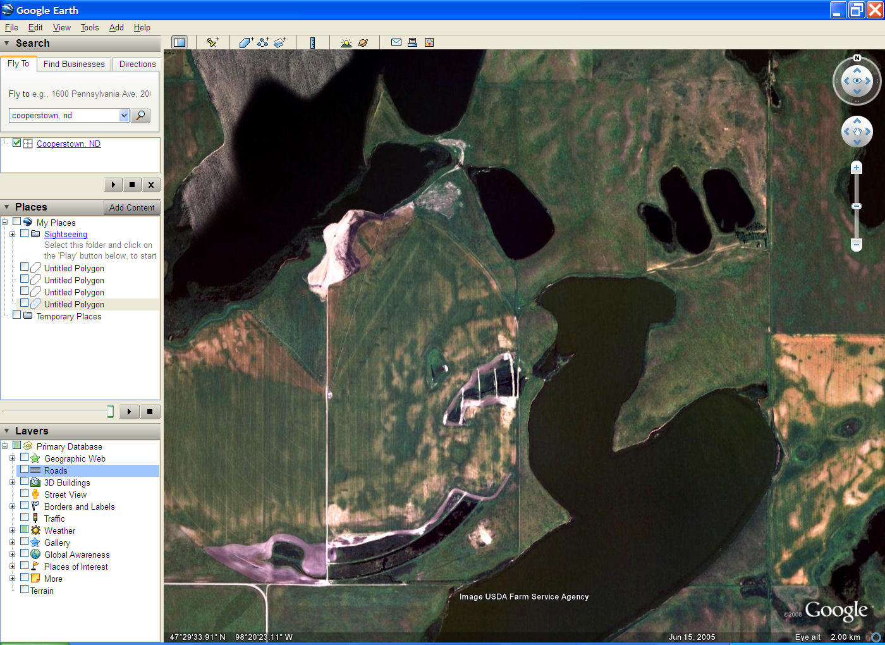
Task: Click the zoom slider handle
Action: click(857, 206)
